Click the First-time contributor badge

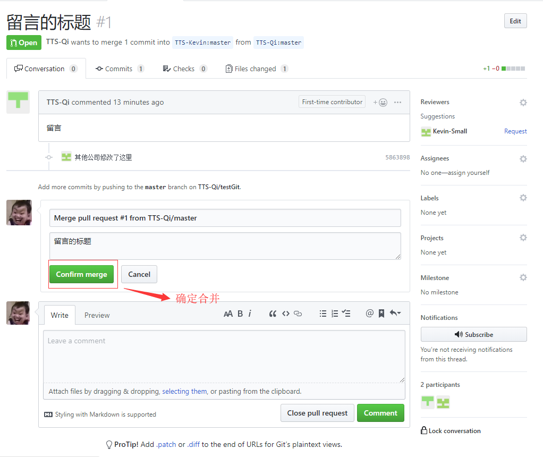pos(332,102)
